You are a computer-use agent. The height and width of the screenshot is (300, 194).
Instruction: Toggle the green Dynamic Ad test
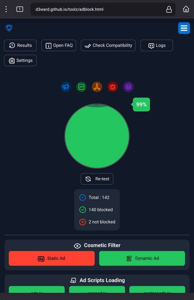tap(142, 258)
